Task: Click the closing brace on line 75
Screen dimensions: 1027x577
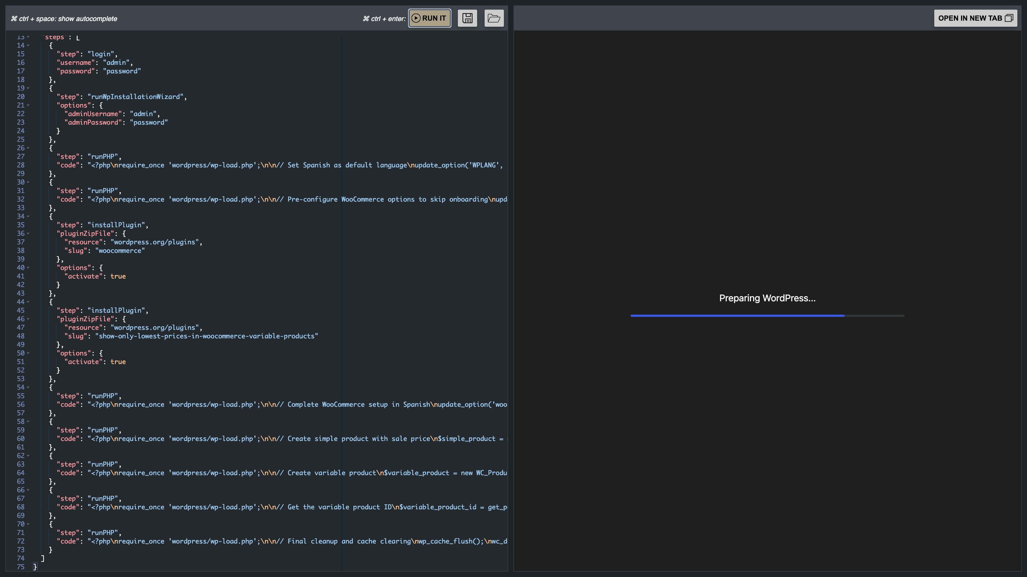Action: [35, 567]
